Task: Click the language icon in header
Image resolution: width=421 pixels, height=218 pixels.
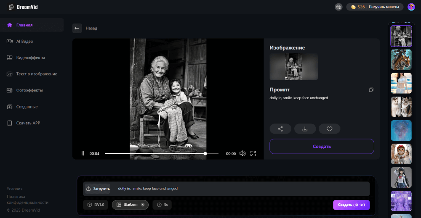Action: click(338, 7)
